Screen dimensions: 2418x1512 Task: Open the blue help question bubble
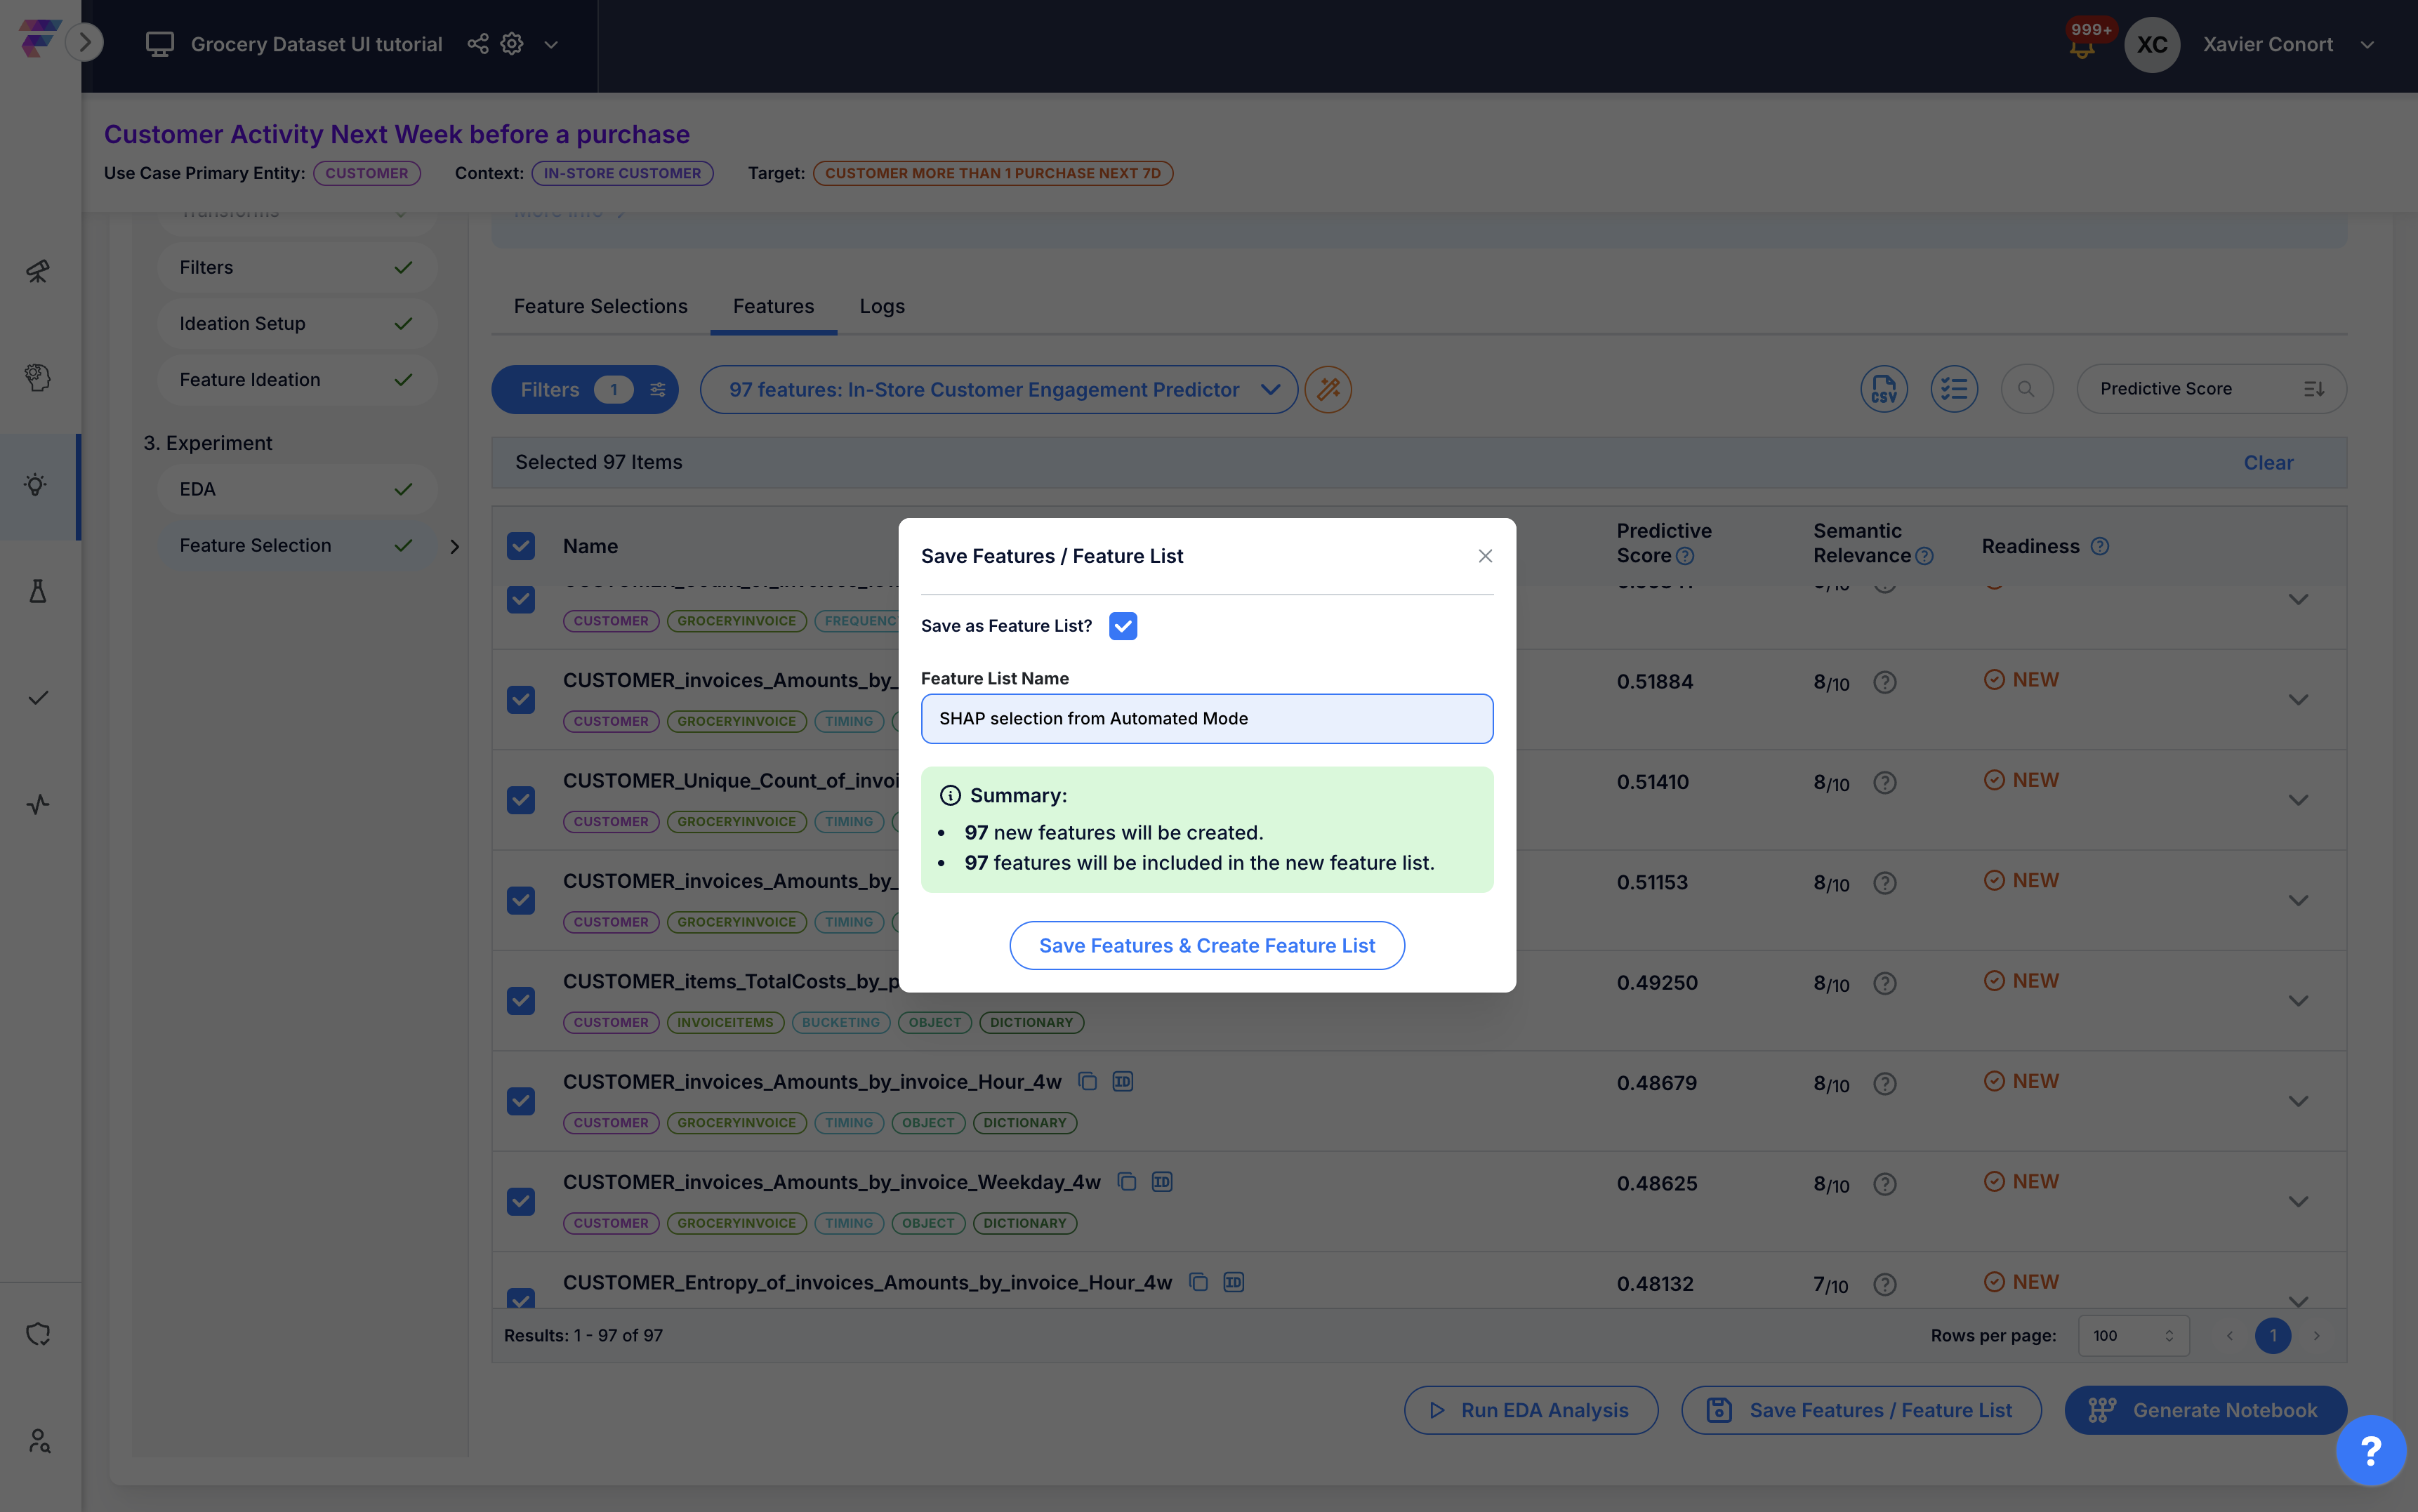[x=2370, y=1450]
